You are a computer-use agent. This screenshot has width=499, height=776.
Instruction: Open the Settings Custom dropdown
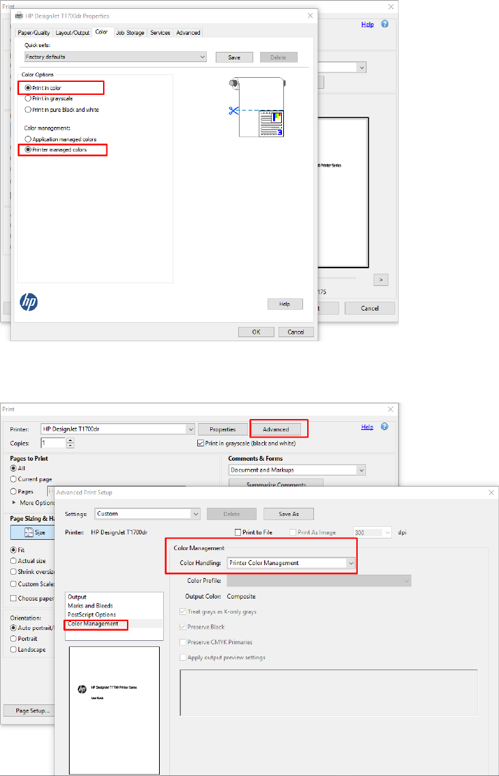(147, 514)
